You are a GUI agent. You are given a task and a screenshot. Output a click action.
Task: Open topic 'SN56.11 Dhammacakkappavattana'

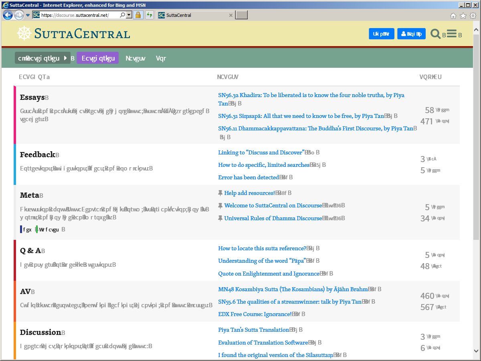coord(315,128)
